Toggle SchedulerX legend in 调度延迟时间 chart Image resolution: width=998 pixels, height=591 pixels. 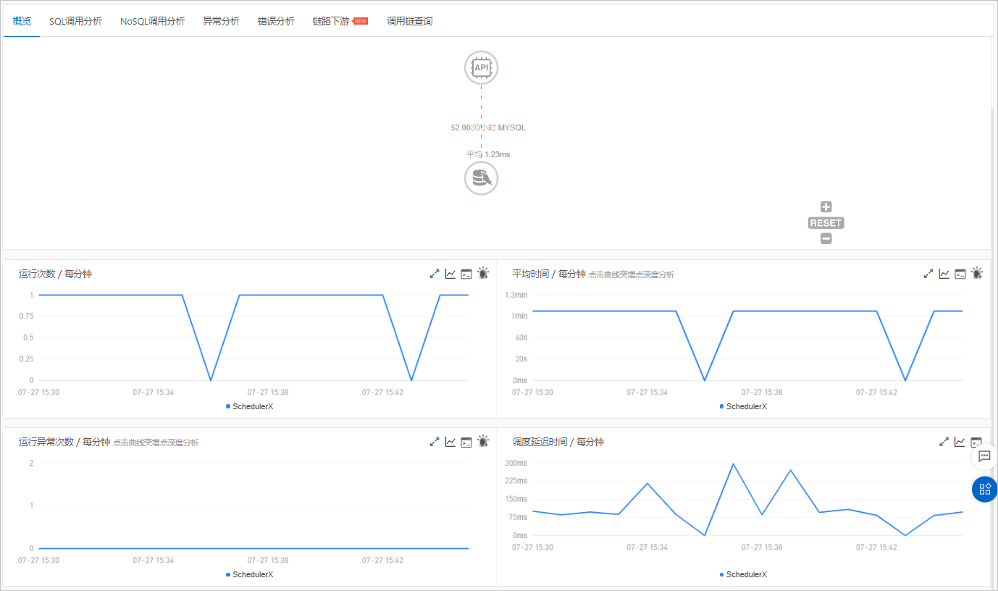click(x=744, y=574)
